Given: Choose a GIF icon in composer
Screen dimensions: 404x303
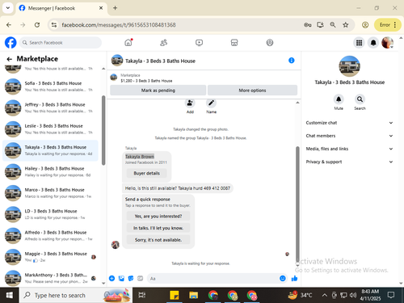Looking at the screenshot, I should pyautogui.click(x=140, y=278).
